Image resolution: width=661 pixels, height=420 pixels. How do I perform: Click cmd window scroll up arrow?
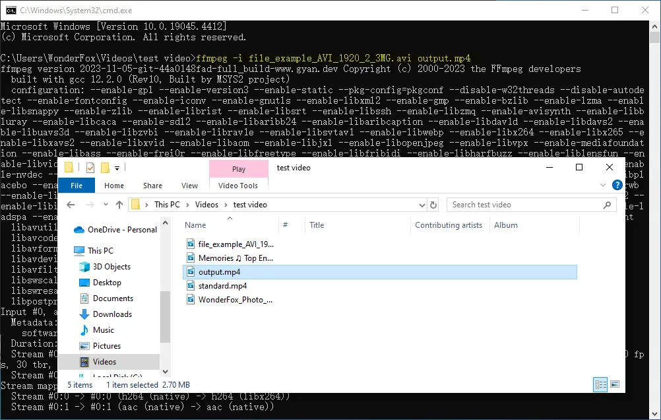654,26
